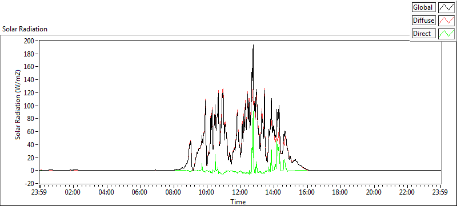Click the 80 y-axis tick value
The image size is (457, 206).
(31, 119)
